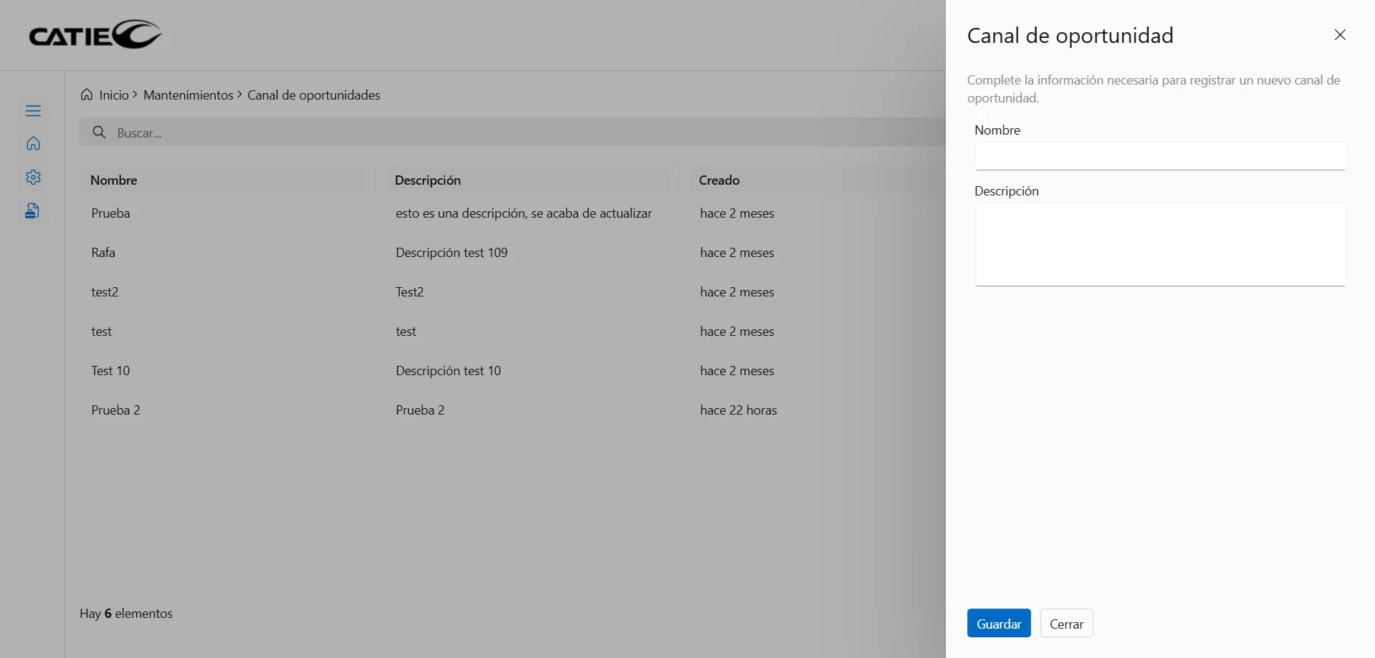Click the magnifying glass search icon
Viewport: 1375px width, 658px height.
(100, 132)
